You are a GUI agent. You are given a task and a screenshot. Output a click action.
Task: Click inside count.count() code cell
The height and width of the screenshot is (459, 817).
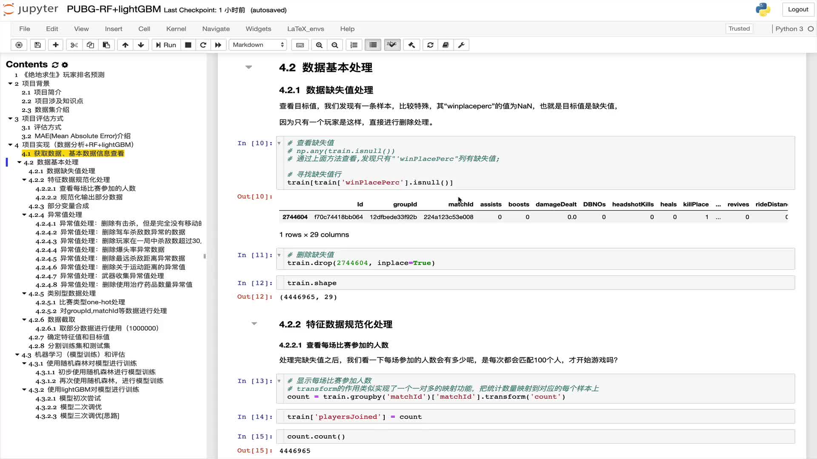pyautogui.click(x=536, y=436)
